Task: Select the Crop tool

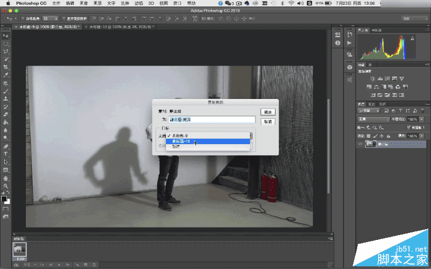Action: 6,67
